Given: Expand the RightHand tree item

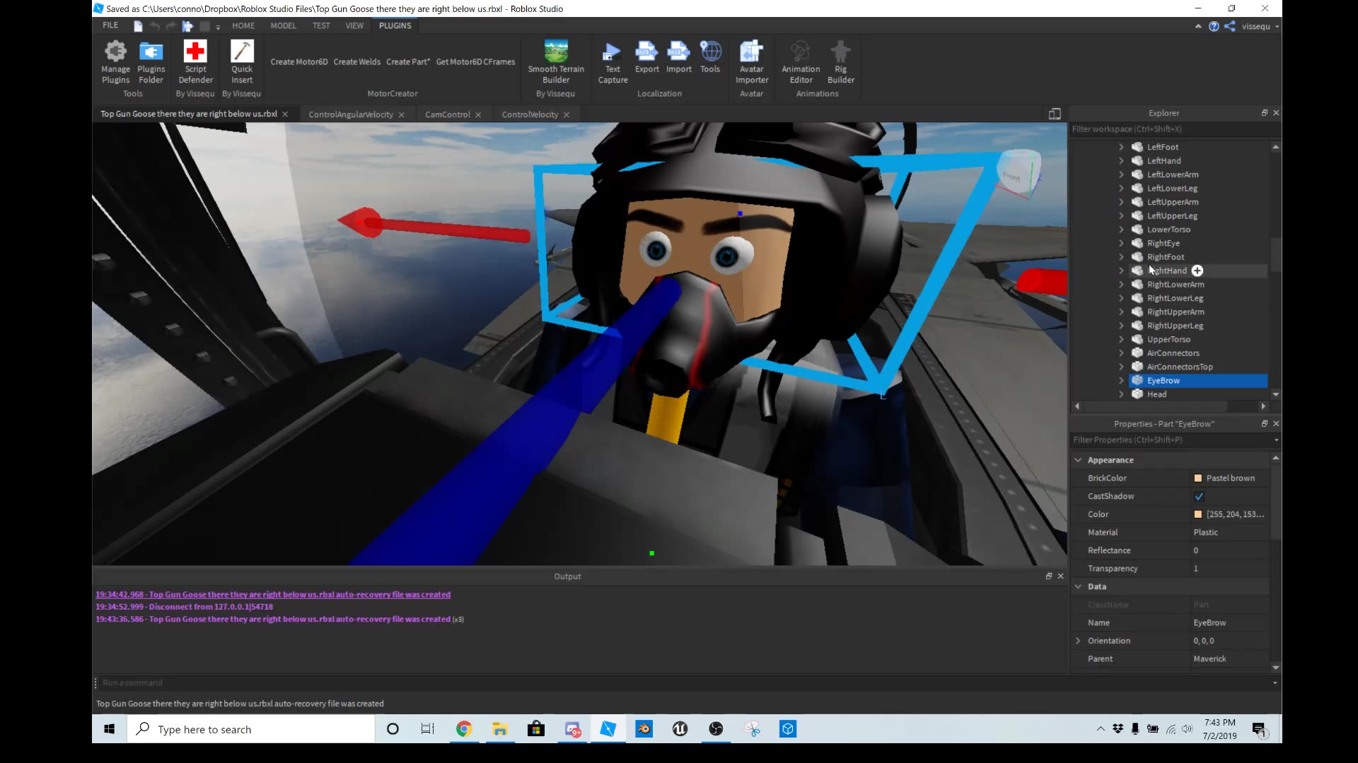Looking at the screenshot, I should [x=1121, y=271].
